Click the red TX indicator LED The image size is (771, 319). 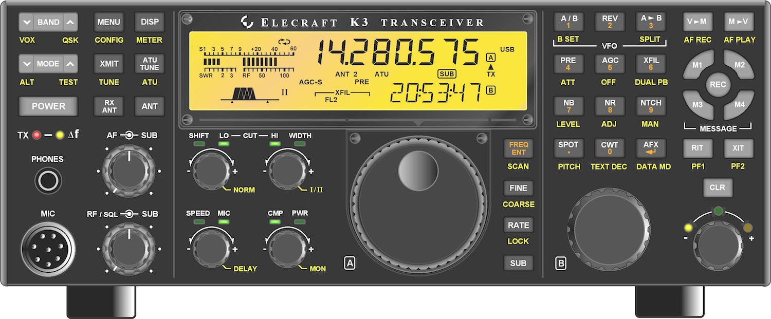coord(36,135)
